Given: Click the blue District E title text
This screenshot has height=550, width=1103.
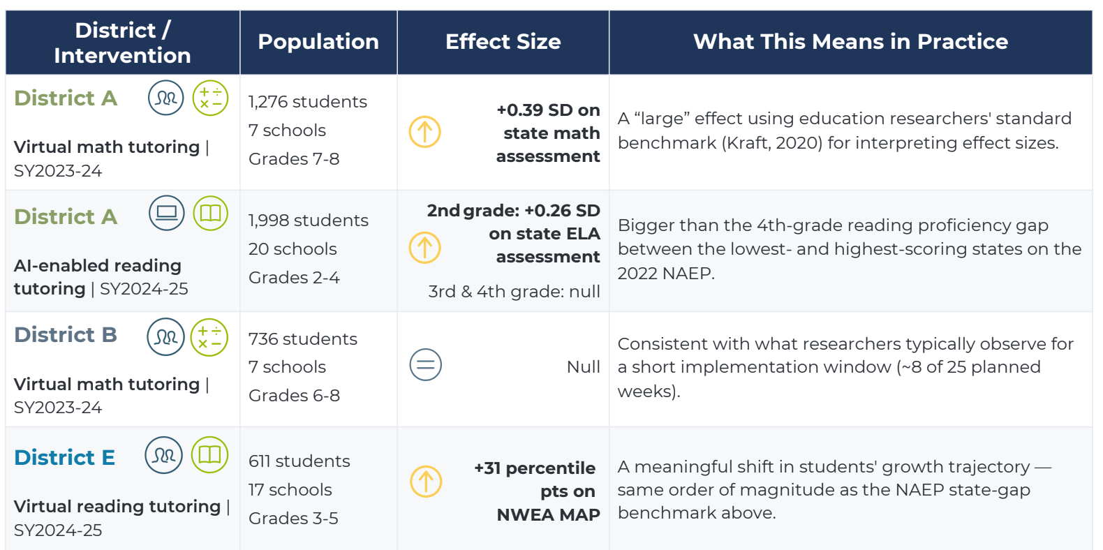Looking at the screenshot, I should coord(65,457).
